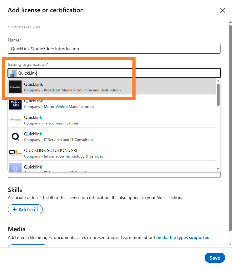Click the suggestion dropdown scrollbar thumb
Viewport: 233px width, 268px height.
pos(218,95)
